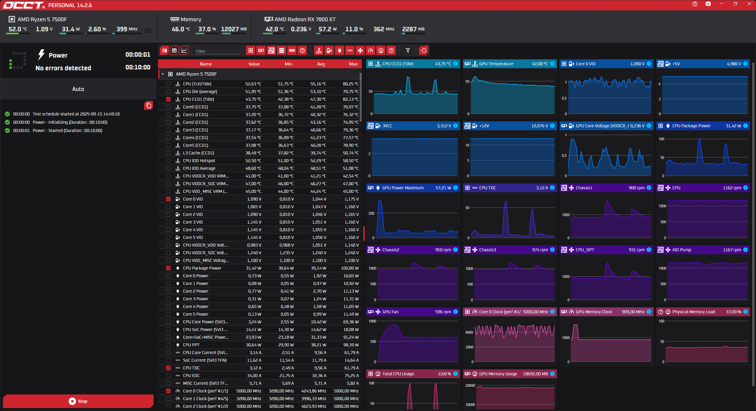Image resolution: width=756 pixels, height=411 pixels.
Task: Switch to the table view mode
Action: [x=174, y=50]
